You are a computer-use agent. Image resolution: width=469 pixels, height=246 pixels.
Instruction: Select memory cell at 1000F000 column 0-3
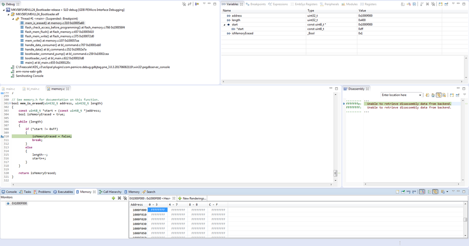point(157,210)
